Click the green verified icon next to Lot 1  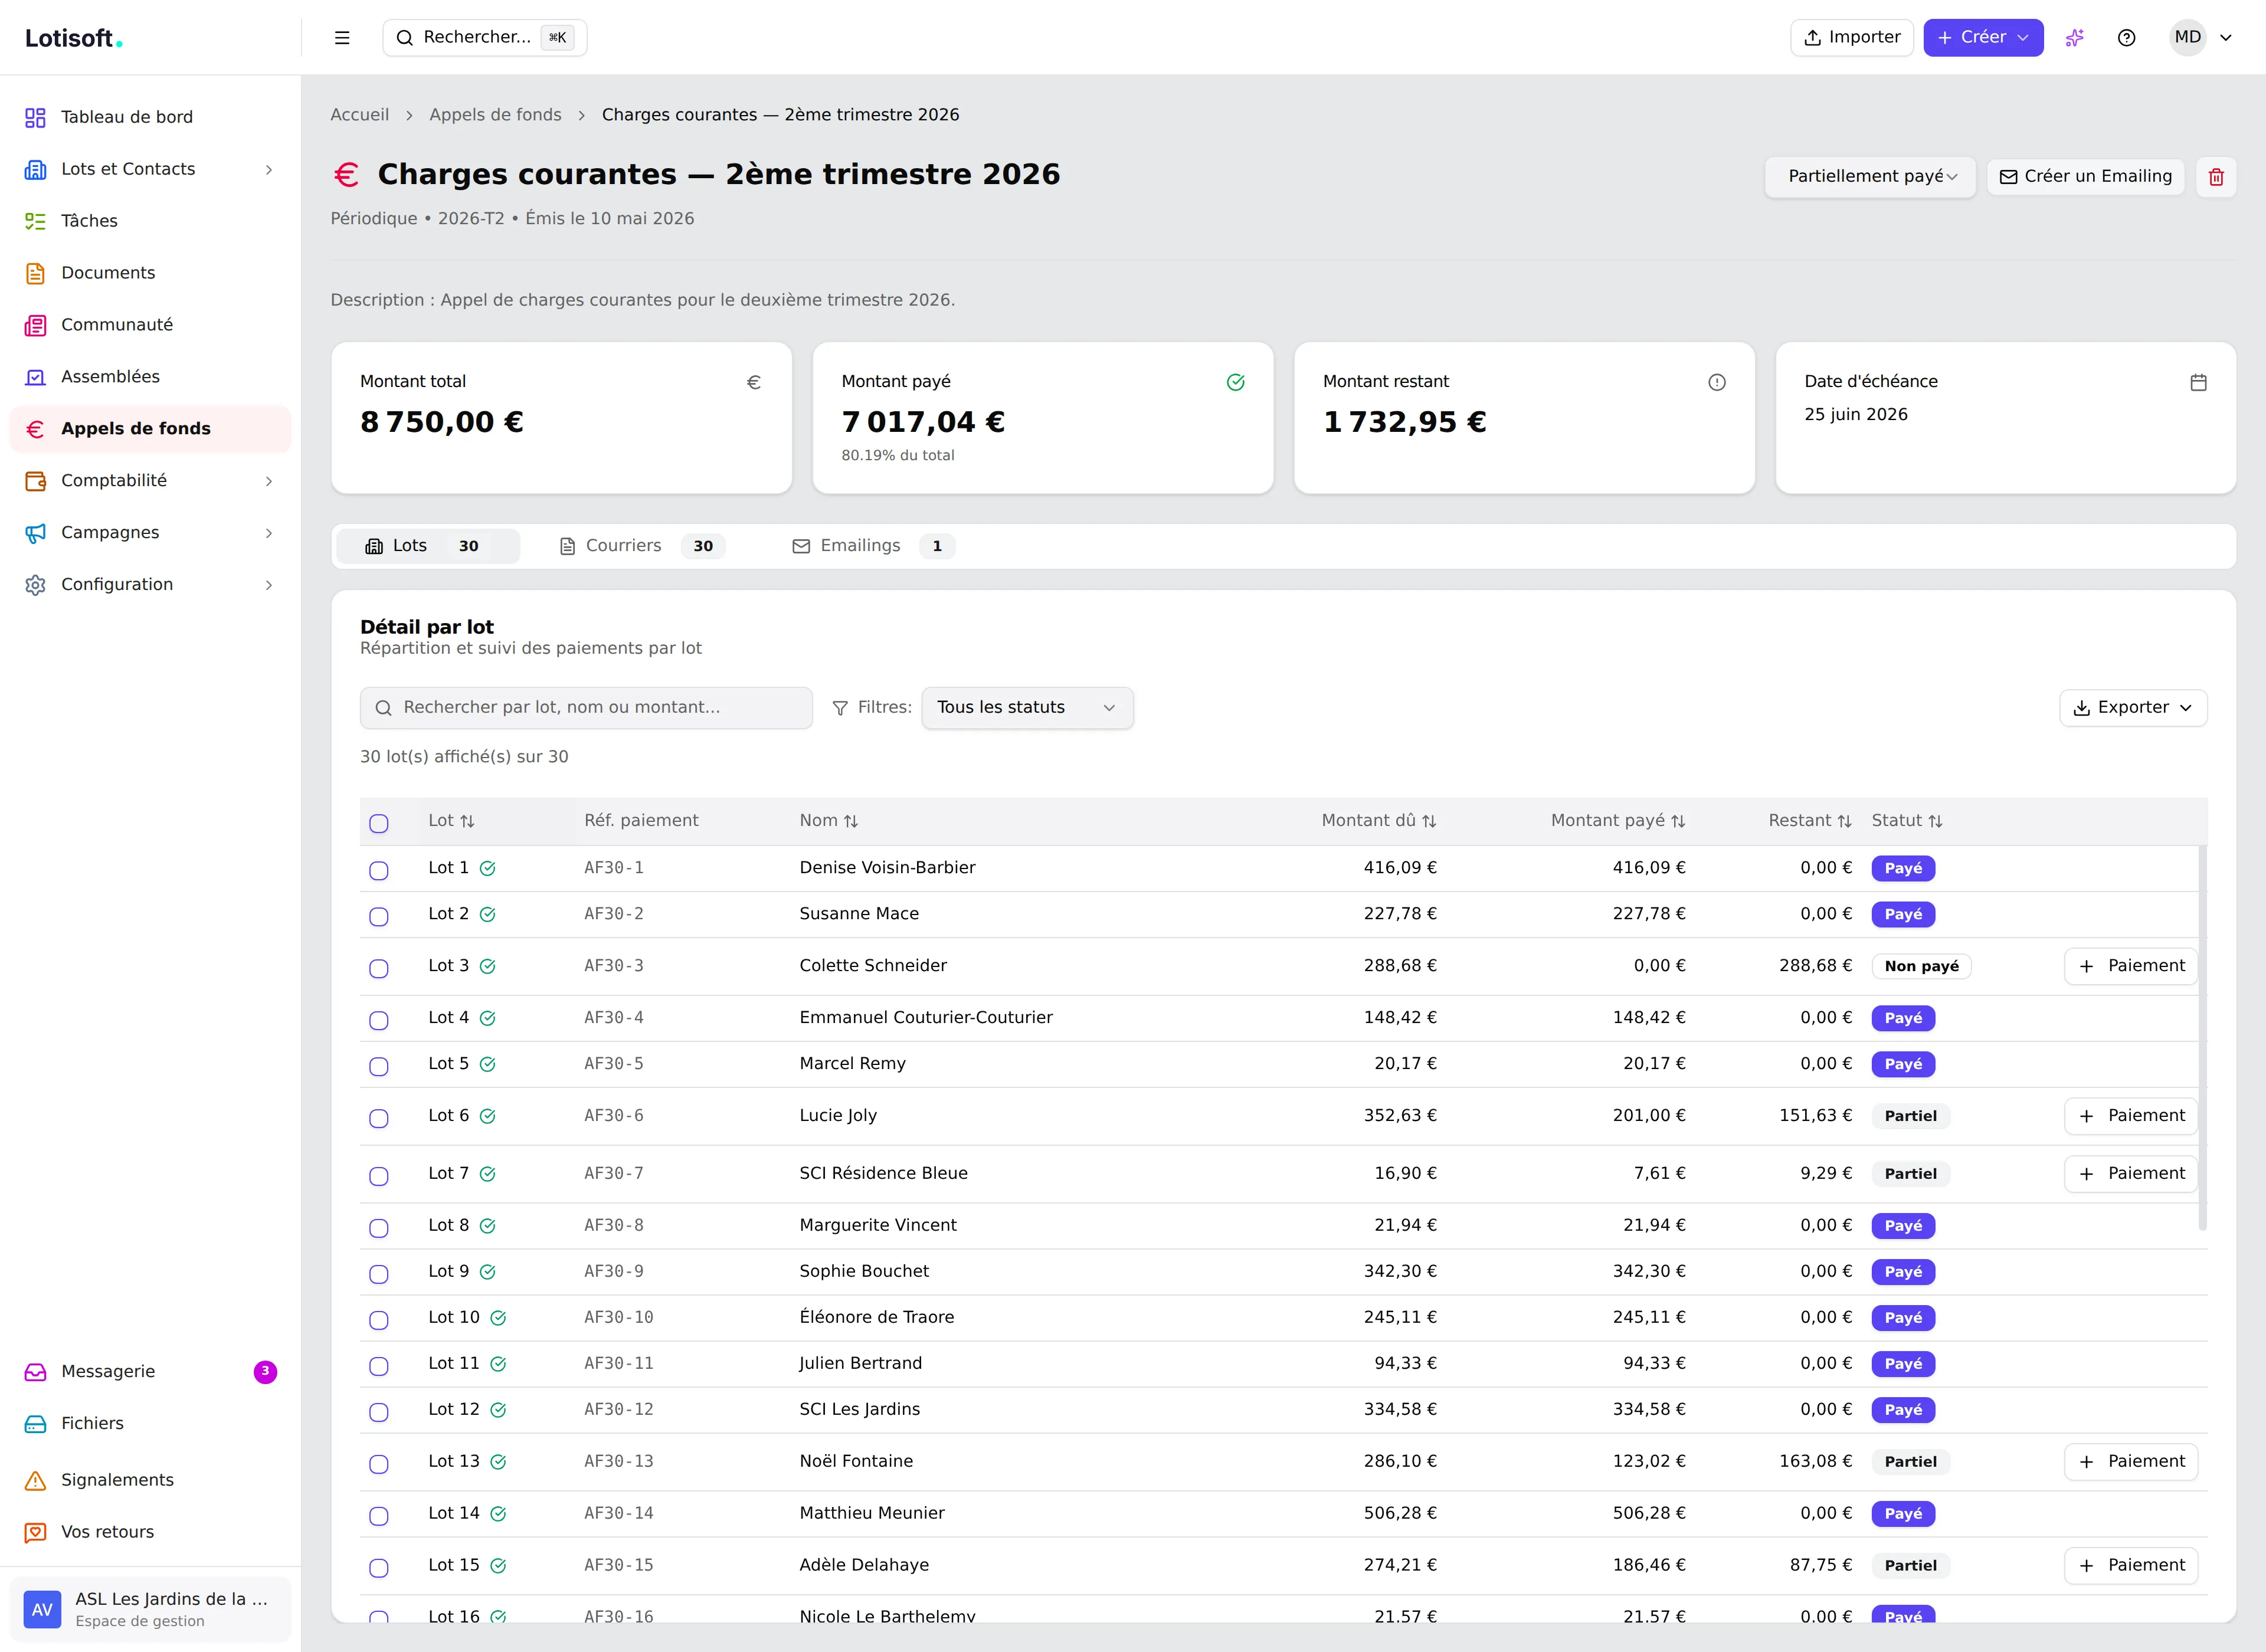point(488,869)
